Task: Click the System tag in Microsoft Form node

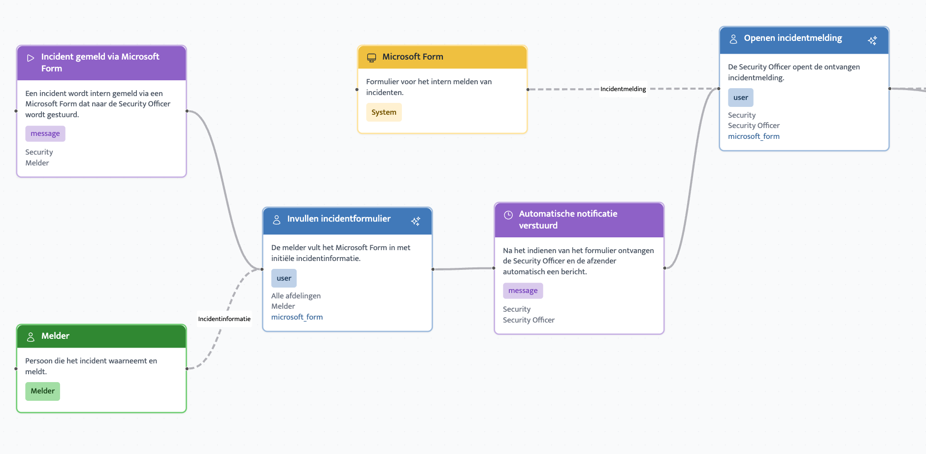Action: pos(383,112)
